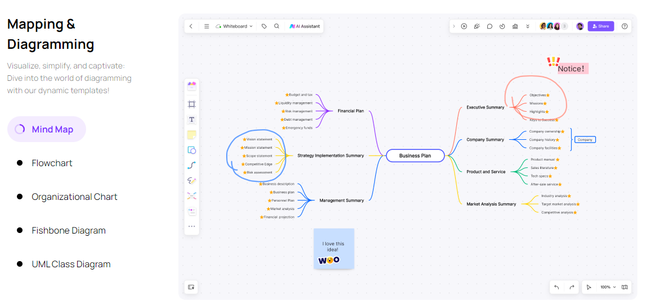Select the Organizational Chart tab
This screenshot has width=647, height=306.
75,197
